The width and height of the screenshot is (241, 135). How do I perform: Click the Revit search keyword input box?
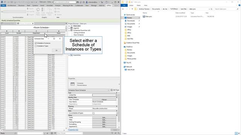point(65,2)
